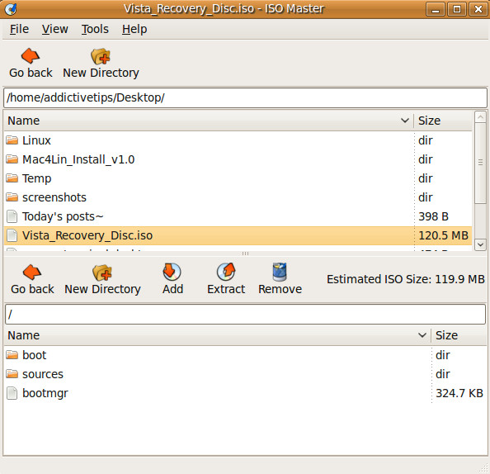Screen dimensions: 490x474
Task: Click the upper Size column header
Action: pyautogui.click(x=443, y=121)
